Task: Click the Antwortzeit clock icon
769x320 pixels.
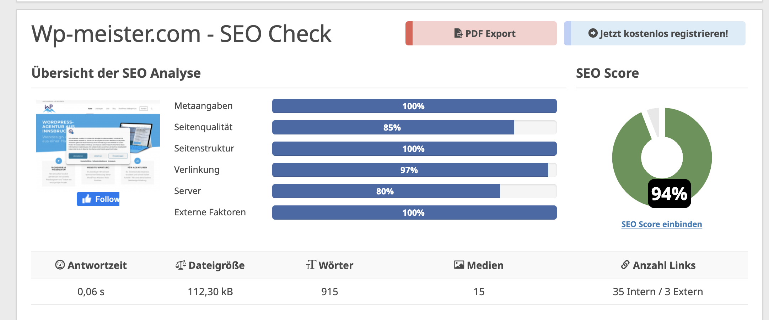Action: click(x=60, y=265)
